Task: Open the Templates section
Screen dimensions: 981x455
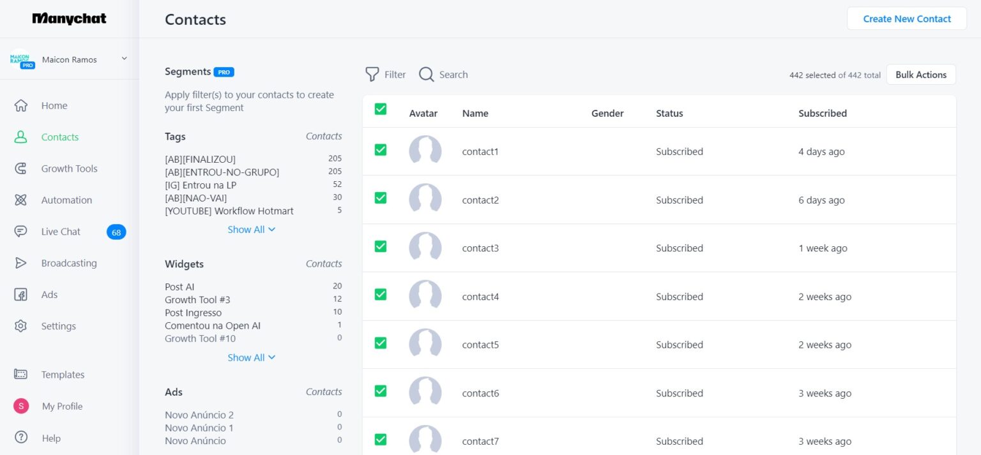Action: click(63, 375)
